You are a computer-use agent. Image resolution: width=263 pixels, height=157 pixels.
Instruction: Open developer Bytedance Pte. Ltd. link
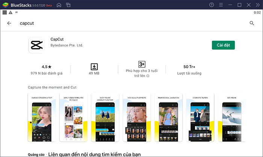[67, 45]
